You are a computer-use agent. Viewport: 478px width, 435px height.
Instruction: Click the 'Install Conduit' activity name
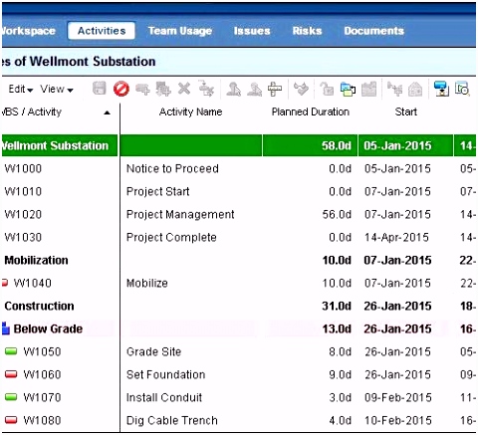tap(164, 397)
